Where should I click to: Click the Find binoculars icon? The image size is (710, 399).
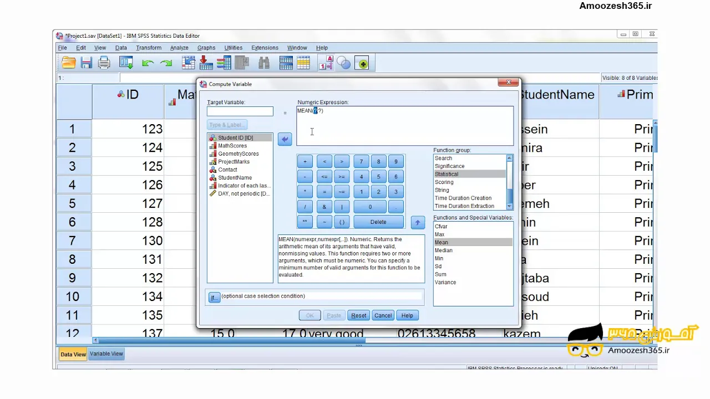[x=264, y=63]
